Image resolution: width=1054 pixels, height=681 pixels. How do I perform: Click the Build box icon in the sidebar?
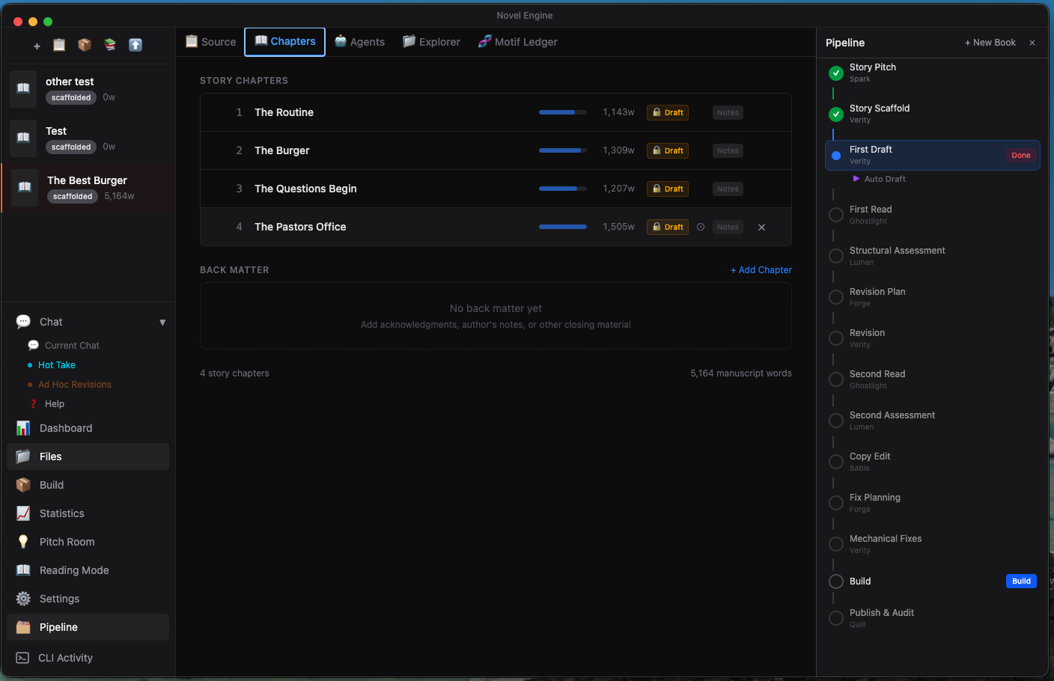[x=23, y=485]
